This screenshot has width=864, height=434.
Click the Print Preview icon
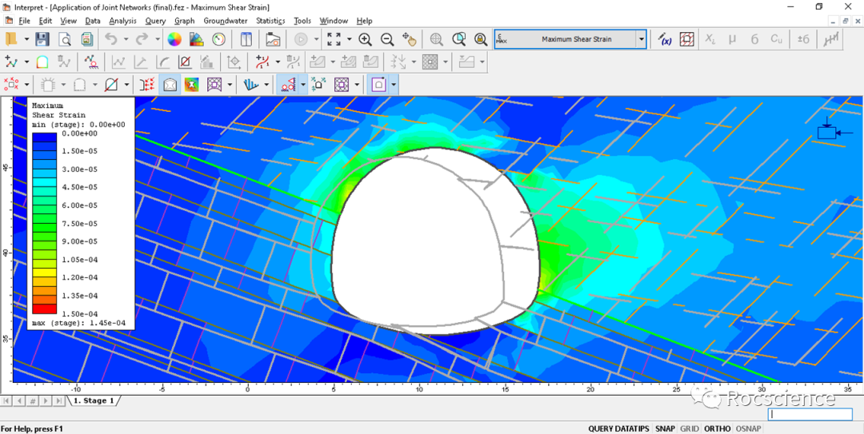[x=64, y=39]
